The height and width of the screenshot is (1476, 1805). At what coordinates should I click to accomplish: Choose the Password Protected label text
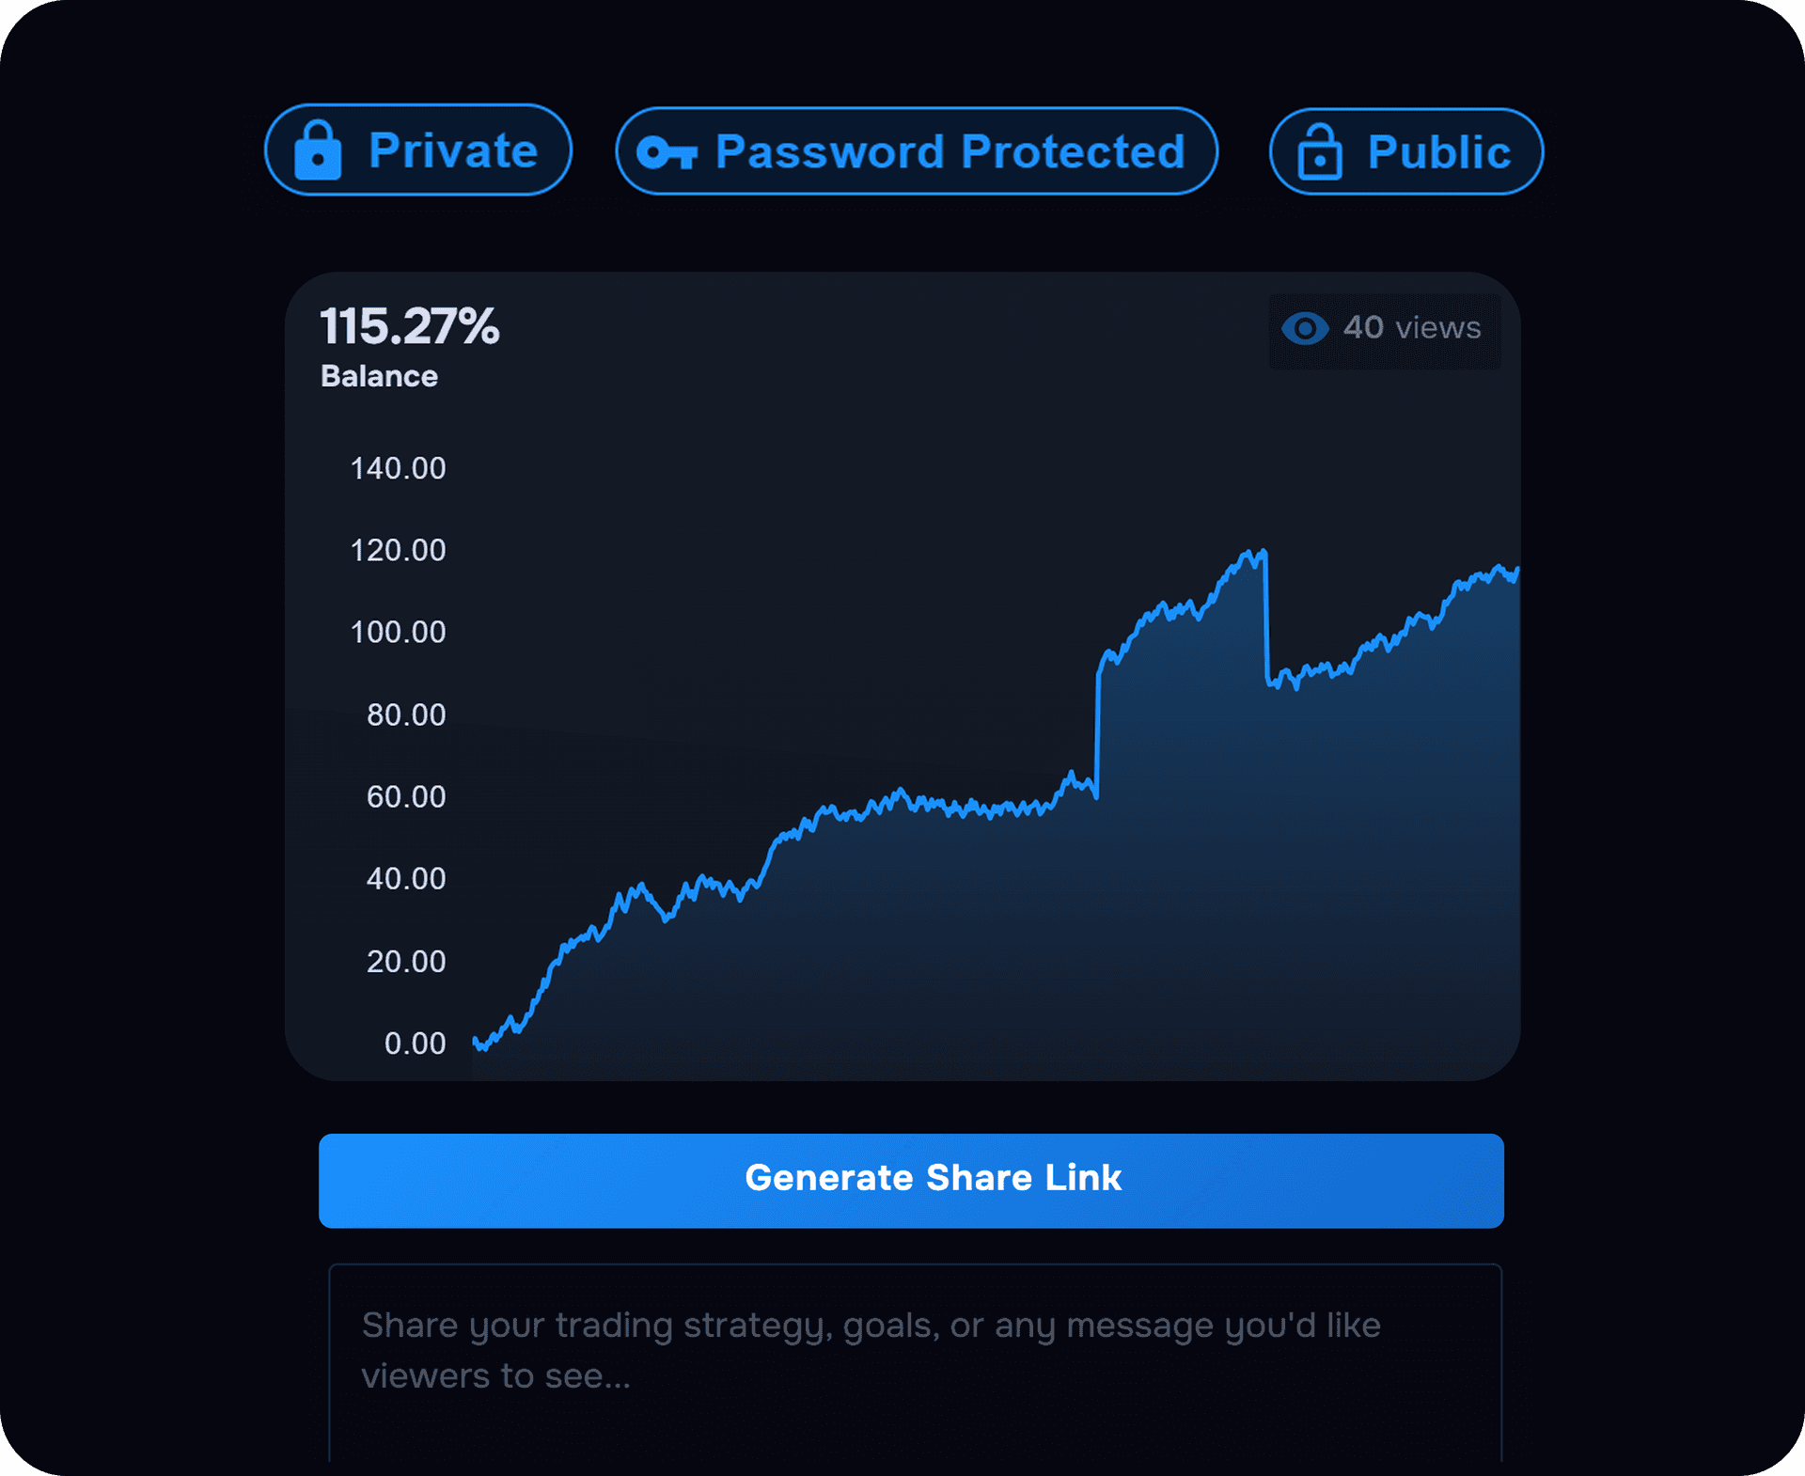tap(950, 152)
